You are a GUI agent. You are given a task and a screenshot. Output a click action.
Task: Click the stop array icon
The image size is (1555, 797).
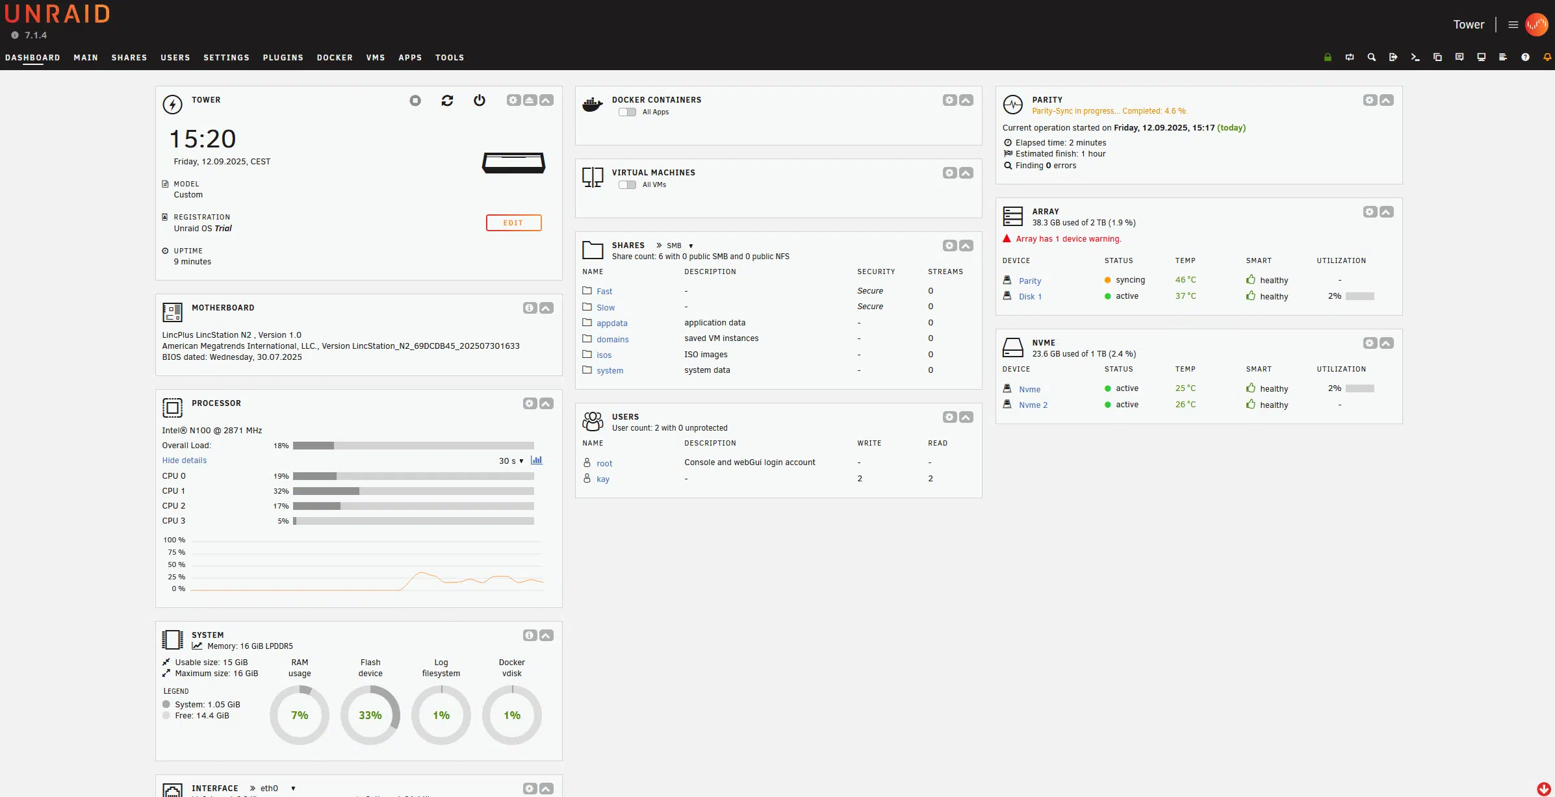[415, 100]
